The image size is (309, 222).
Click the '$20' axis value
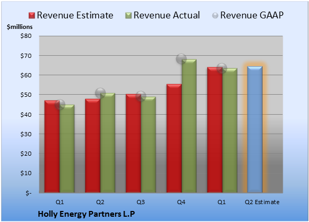tap(26, 154)
